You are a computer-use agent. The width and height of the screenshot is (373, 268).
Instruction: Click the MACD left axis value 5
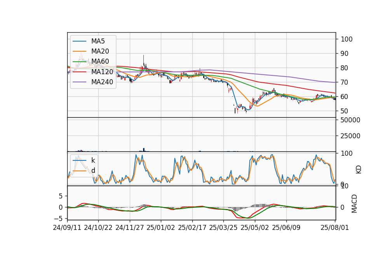click(61, 196)
